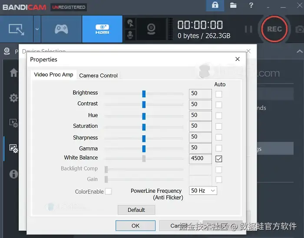Open About info icon in sidebar
This screenshot has width=304, height=238.
(x=13, y=174)
